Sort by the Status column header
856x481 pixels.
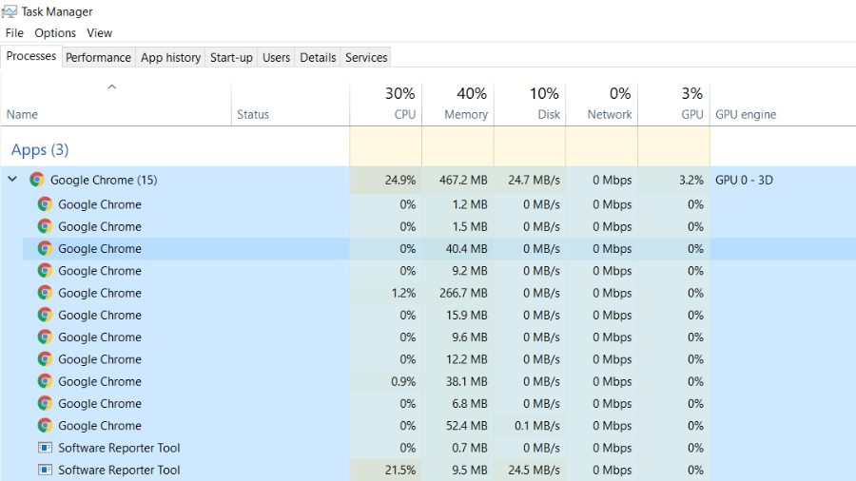(290, 105)
